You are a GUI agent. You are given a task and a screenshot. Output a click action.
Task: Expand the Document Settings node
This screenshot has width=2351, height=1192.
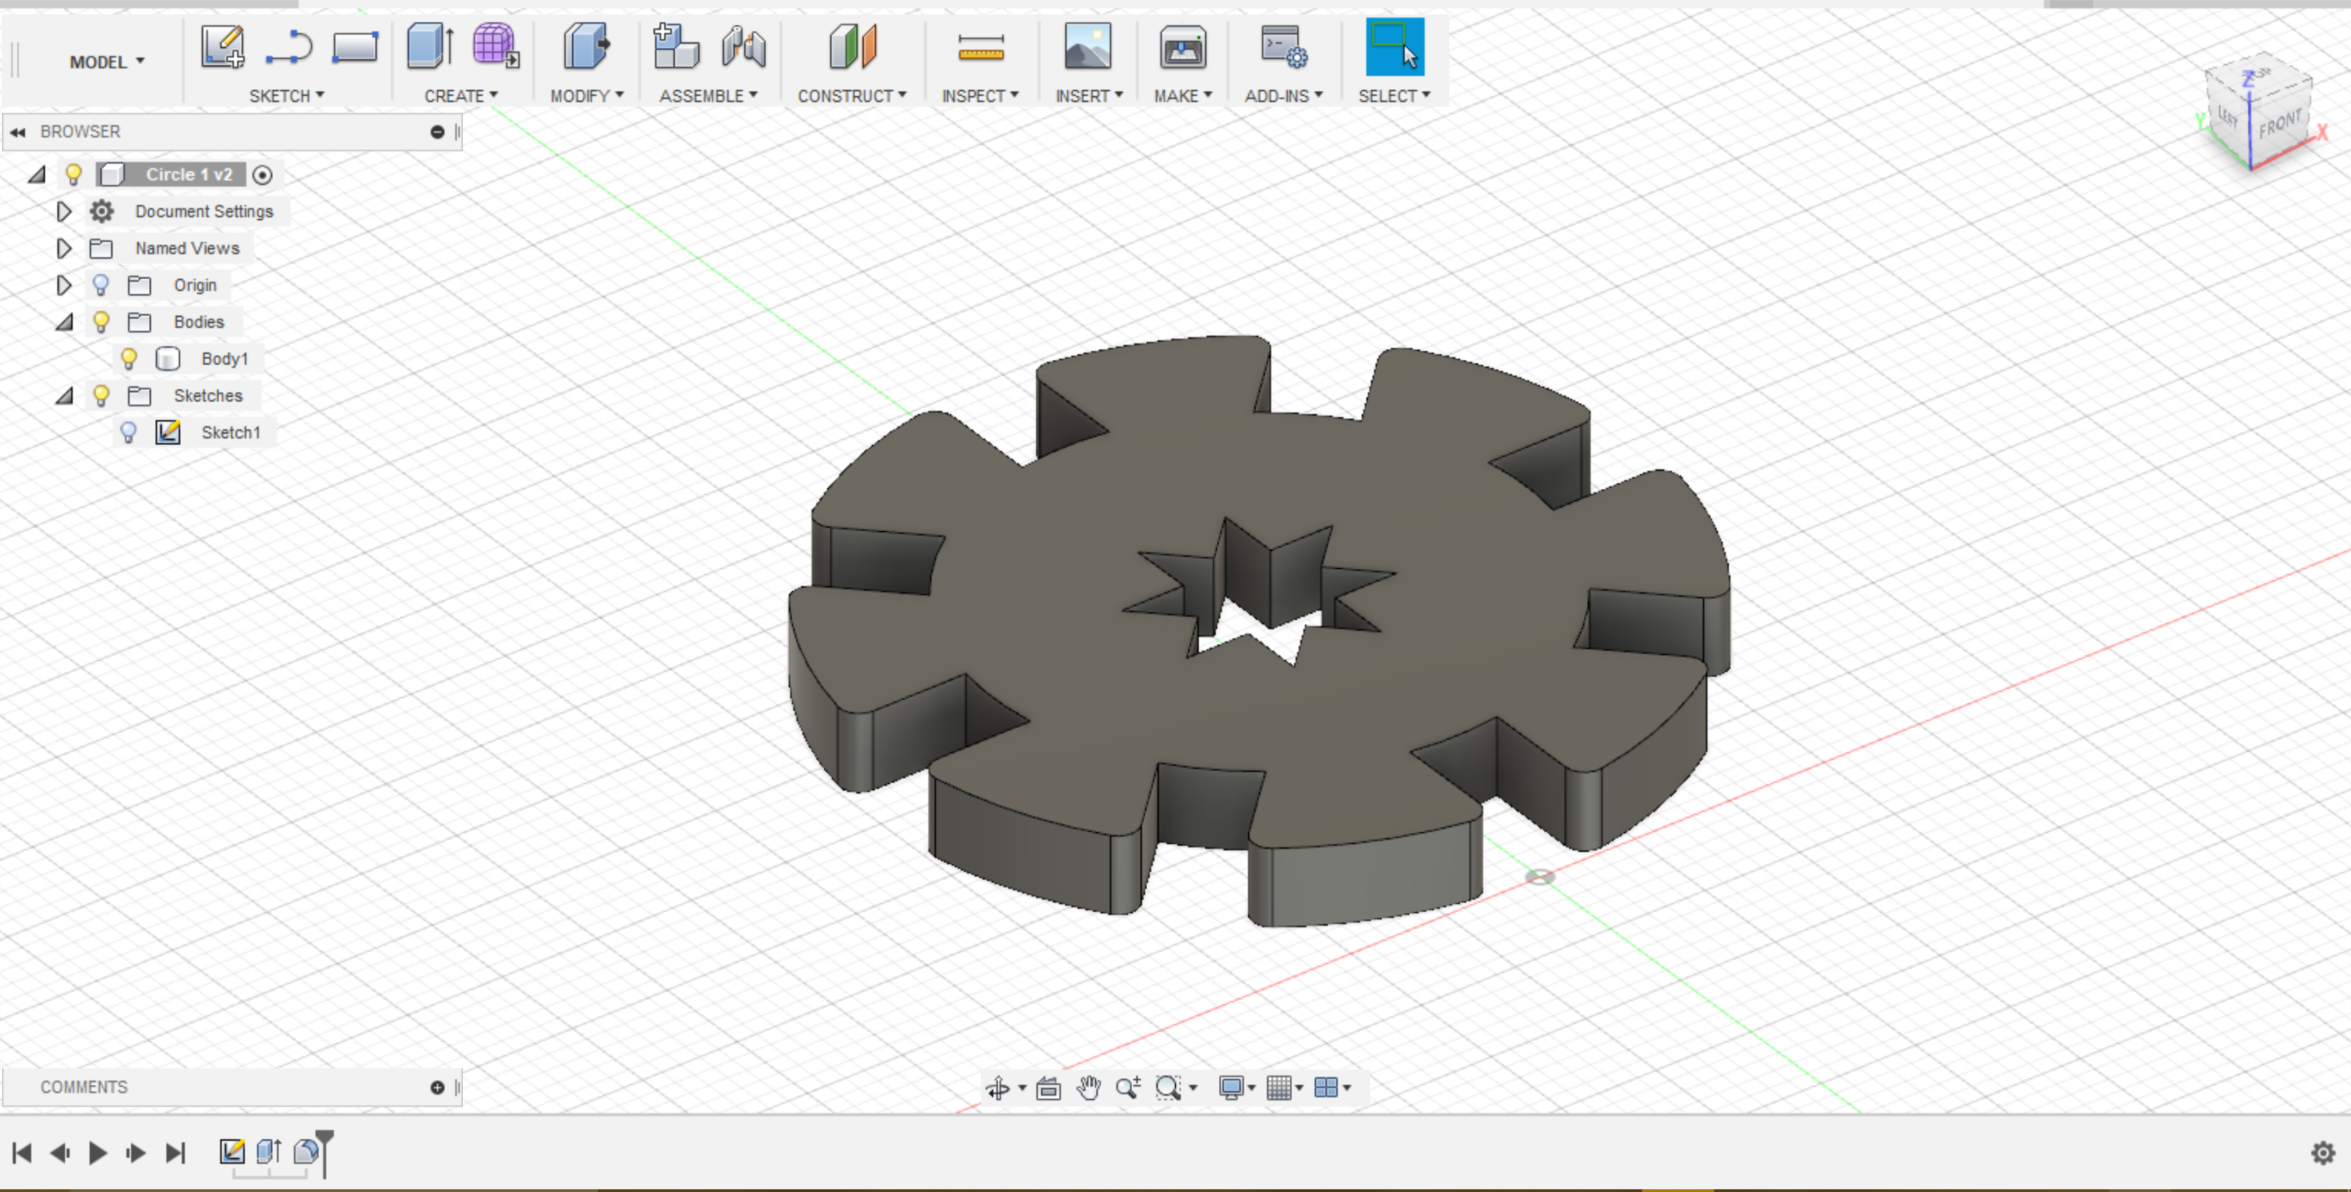tap(63, 212)
